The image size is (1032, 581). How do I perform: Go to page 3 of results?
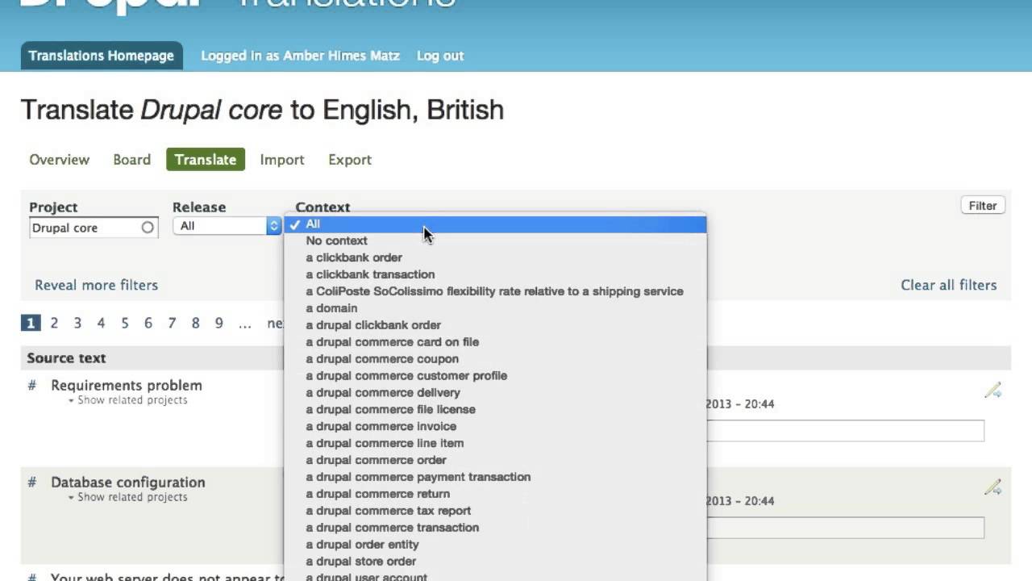point(77,323)
